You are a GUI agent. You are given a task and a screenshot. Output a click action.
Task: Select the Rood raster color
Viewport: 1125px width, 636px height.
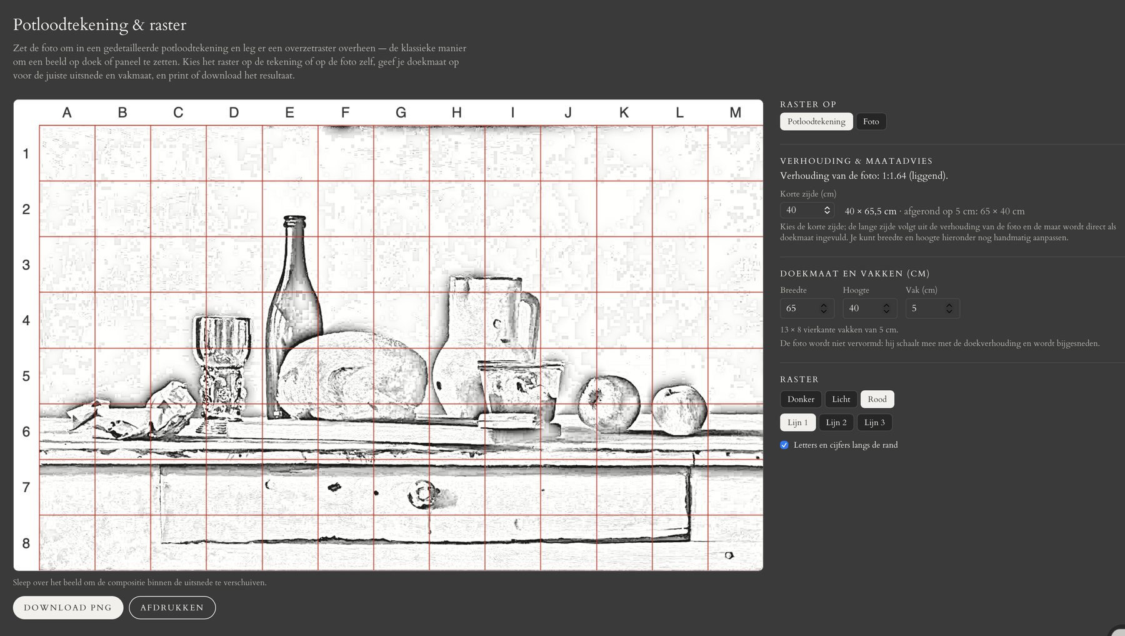click(x=877, y=399)
